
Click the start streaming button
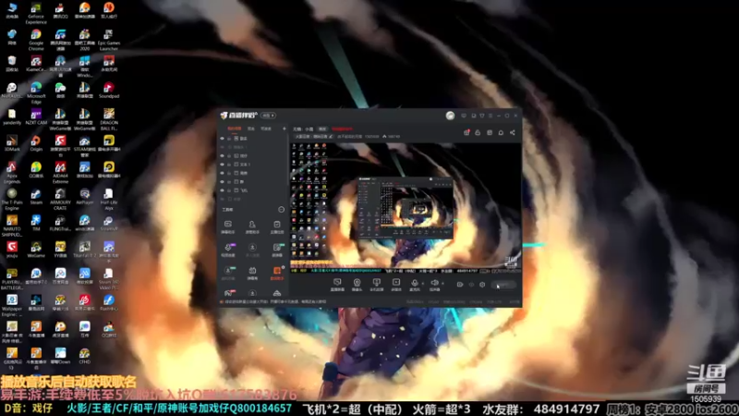[503, 285]
